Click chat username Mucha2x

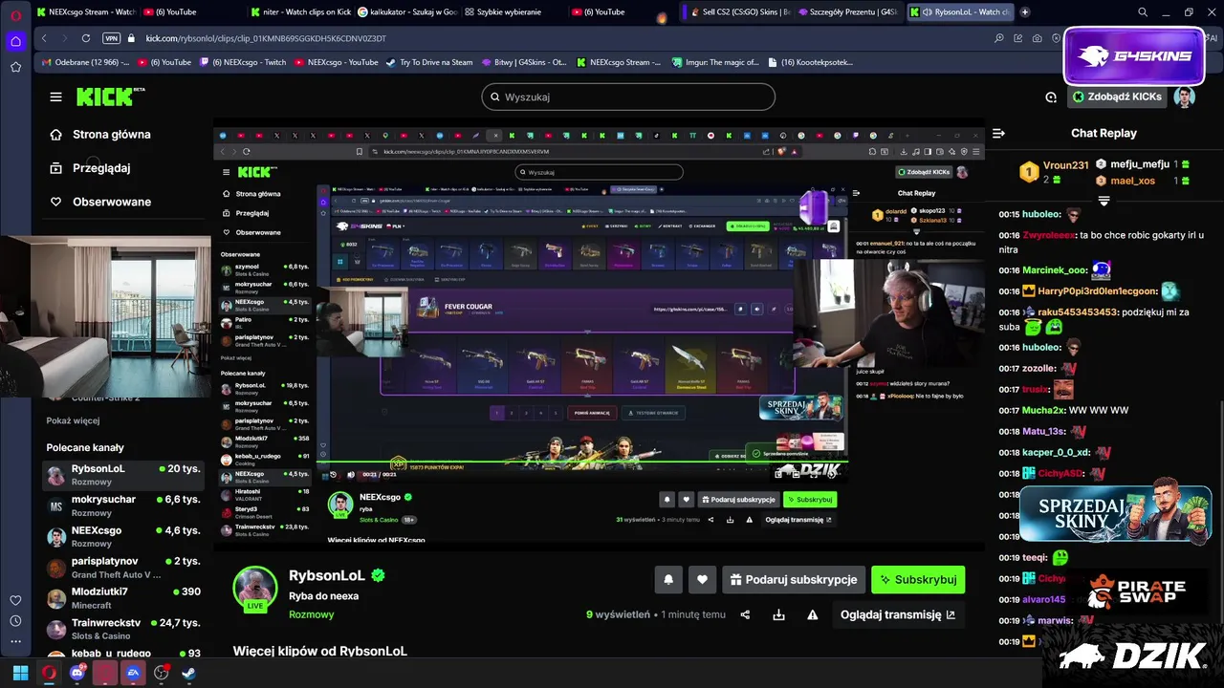1044,410
